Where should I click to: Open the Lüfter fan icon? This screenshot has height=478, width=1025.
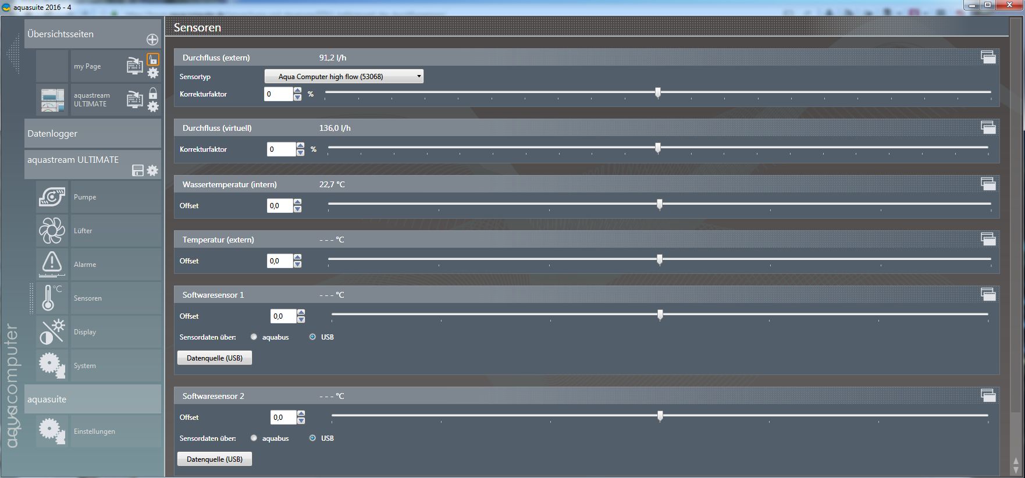coord(52,231)
